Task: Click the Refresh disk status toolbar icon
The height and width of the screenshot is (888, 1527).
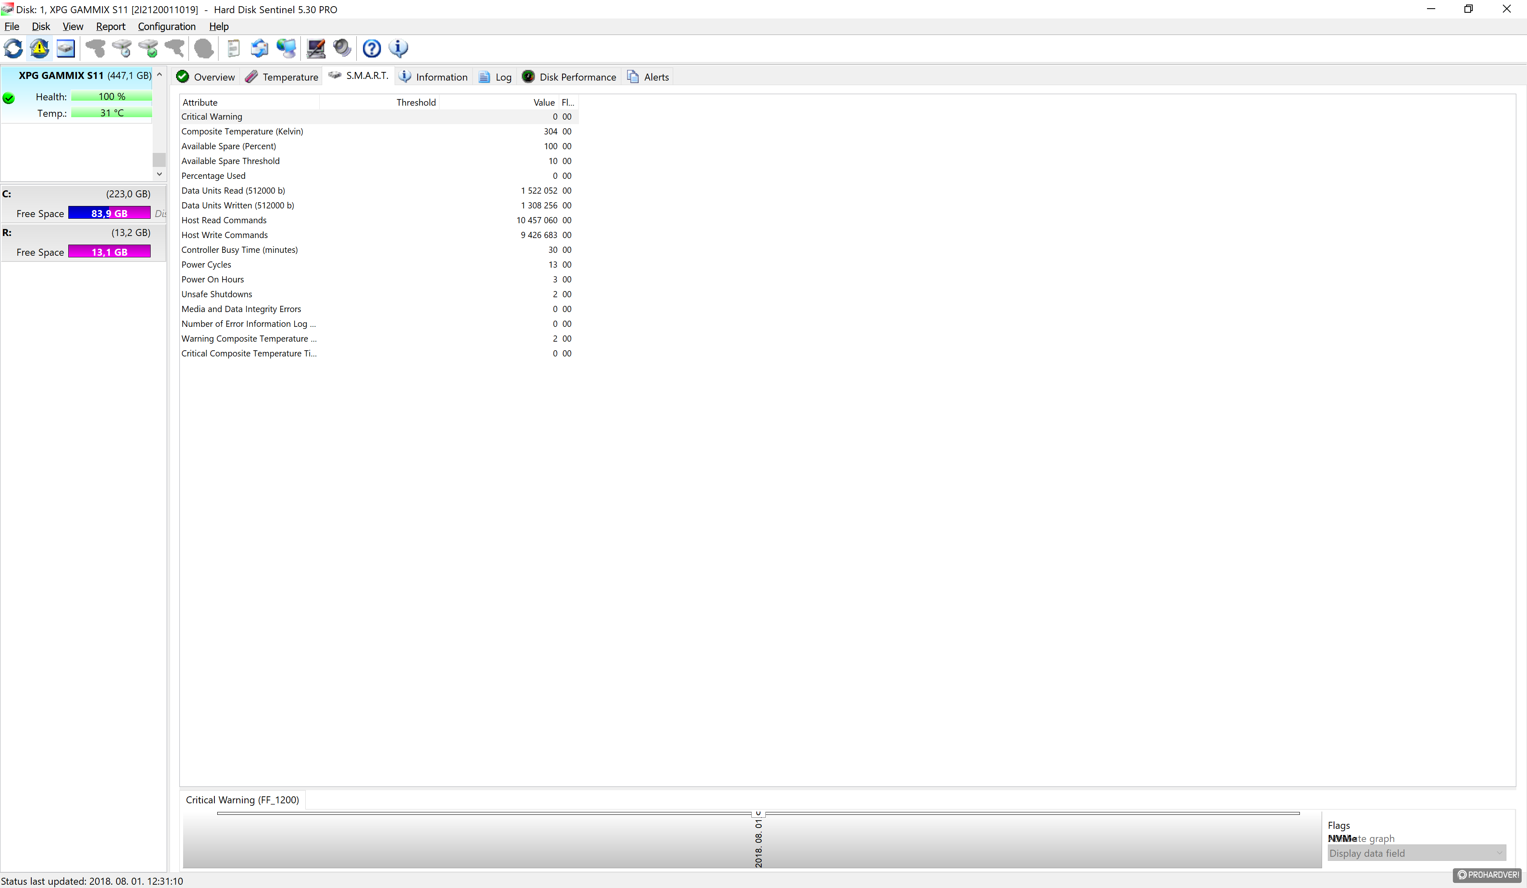Action: (x=13, y=49)
